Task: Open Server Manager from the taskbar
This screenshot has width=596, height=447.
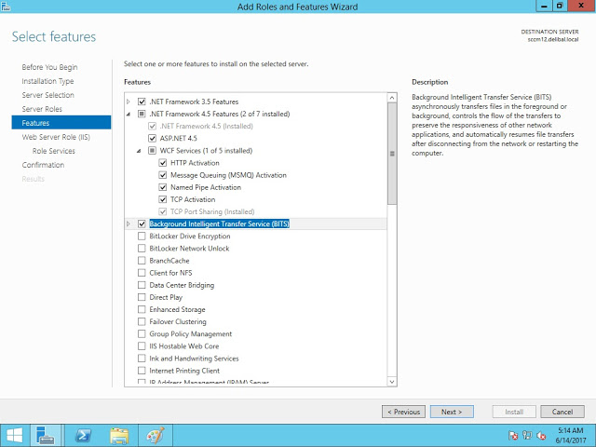Action: tap(47, 435)
